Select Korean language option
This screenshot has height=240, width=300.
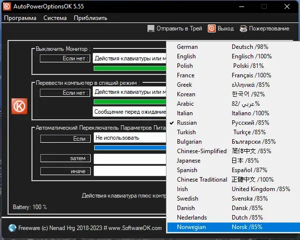click(x=234, y=94)
